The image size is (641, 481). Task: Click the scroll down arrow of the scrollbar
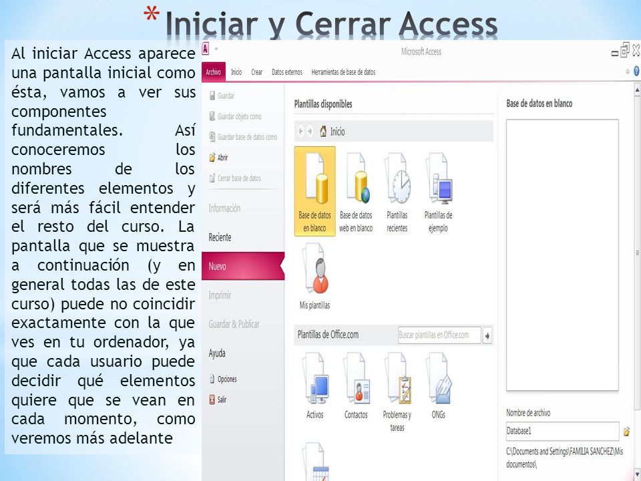(637, 475)
